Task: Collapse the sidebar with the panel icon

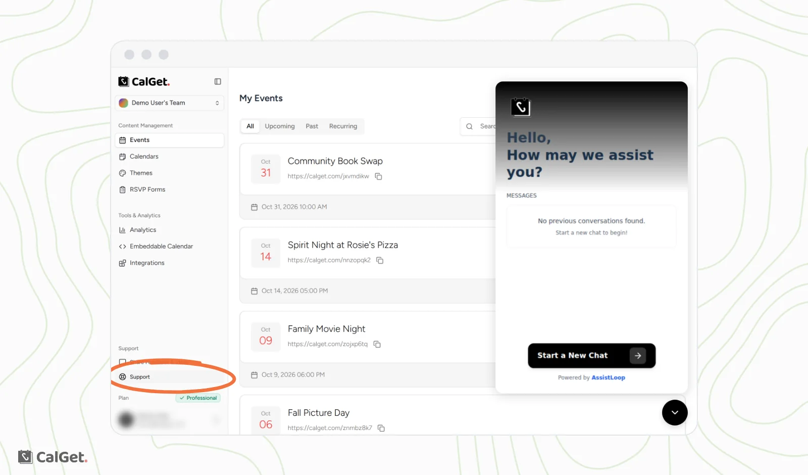Action: [218, 81]
